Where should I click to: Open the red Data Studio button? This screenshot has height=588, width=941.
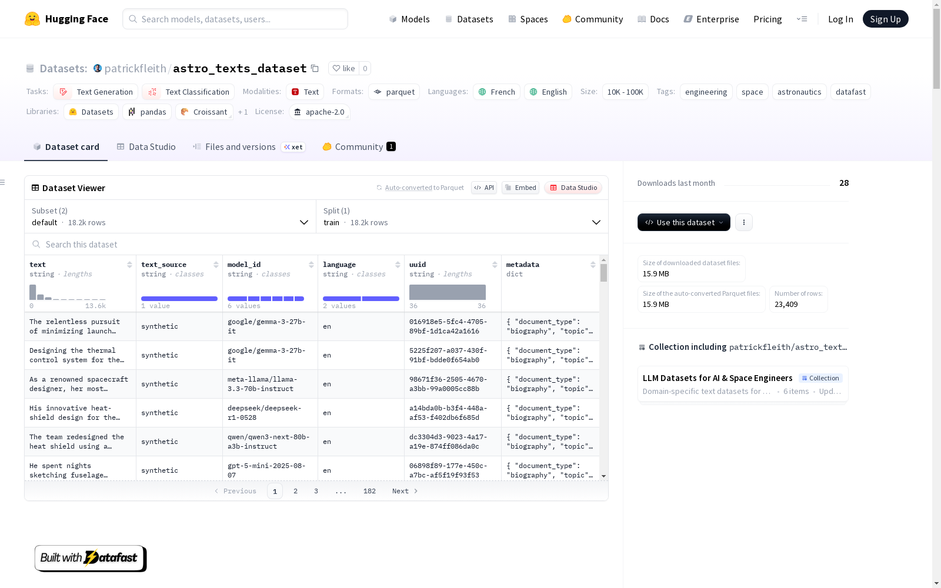pos(573,188)
